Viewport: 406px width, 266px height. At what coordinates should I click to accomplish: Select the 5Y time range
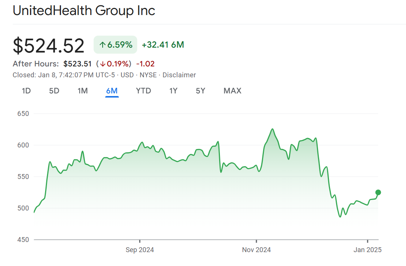(x=200, y=91)
